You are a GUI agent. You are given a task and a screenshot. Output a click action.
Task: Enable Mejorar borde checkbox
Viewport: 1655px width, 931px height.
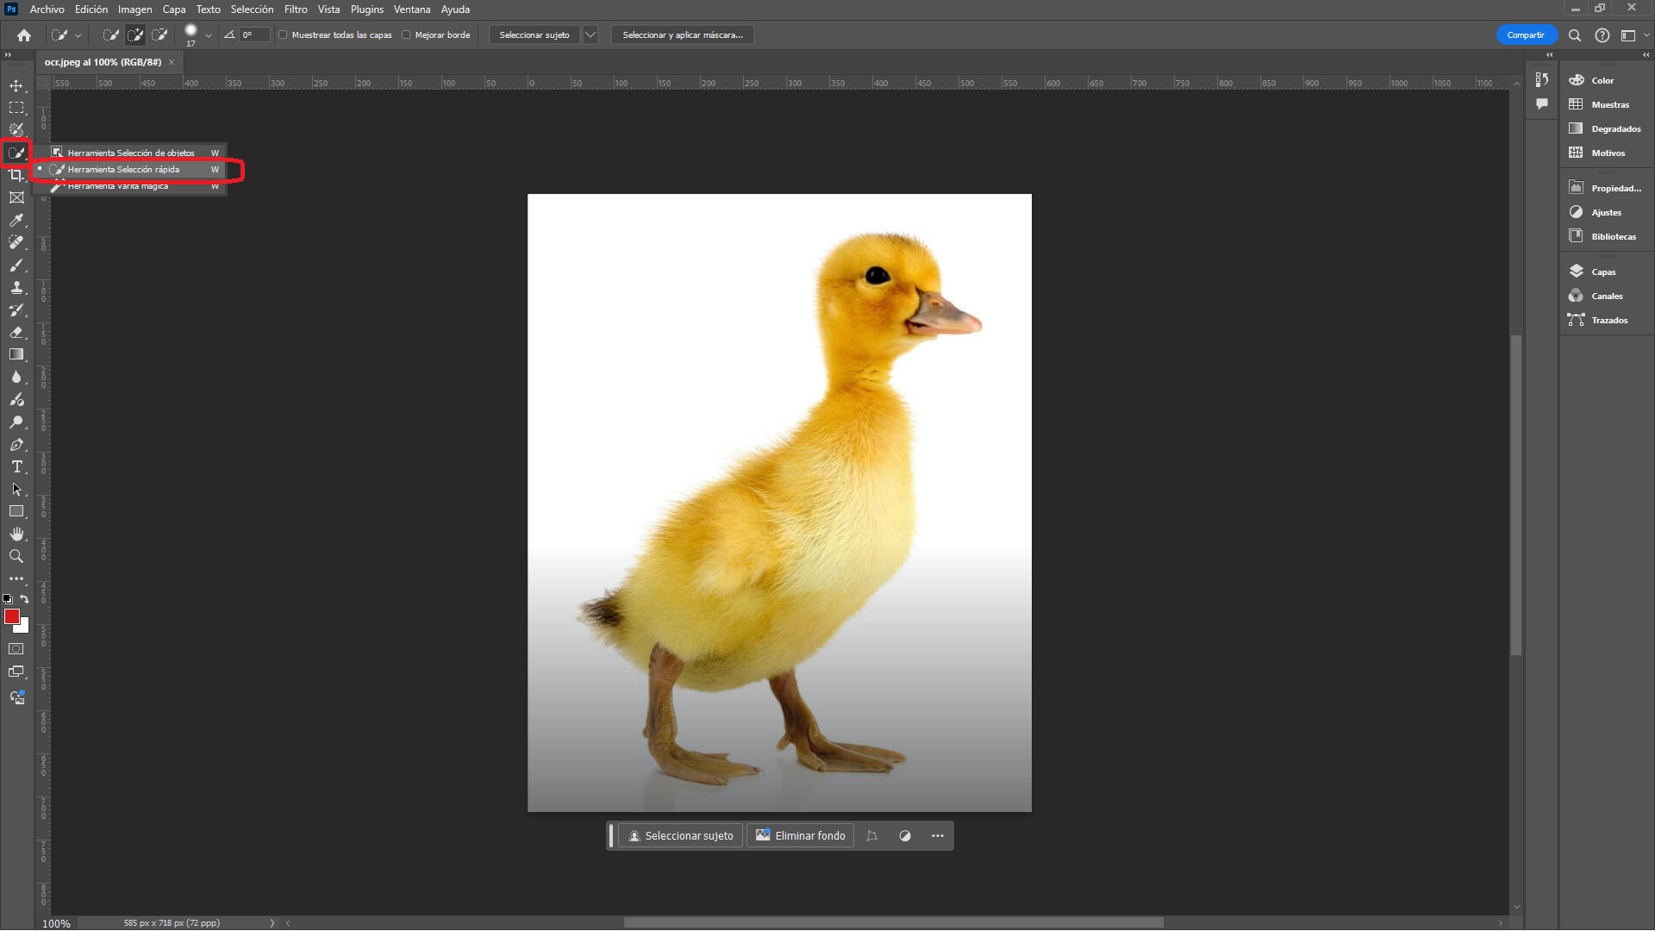[x=406, y=35]
